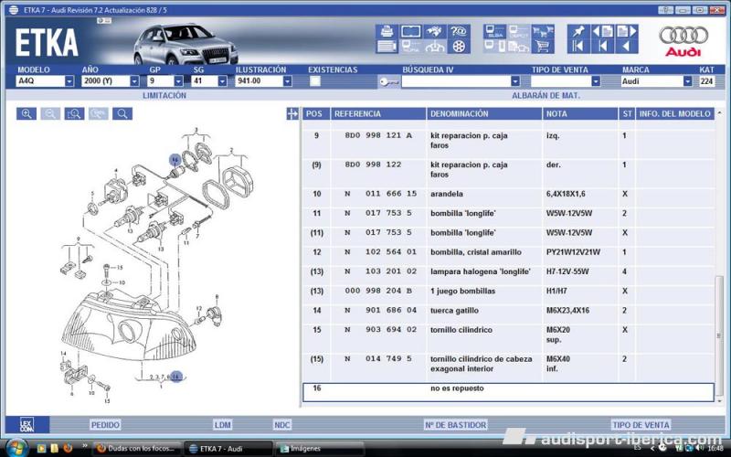Toggle the Existencias checkbox

(x=315, y=81)
